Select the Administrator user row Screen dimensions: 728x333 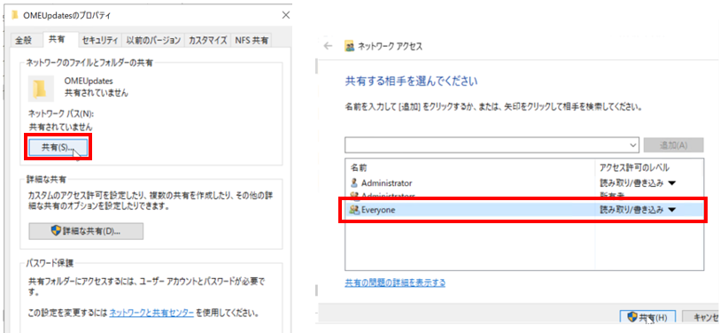click(x=524, y=183)
